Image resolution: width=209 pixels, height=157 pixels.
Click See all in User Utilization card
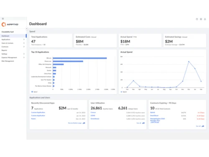139,123
